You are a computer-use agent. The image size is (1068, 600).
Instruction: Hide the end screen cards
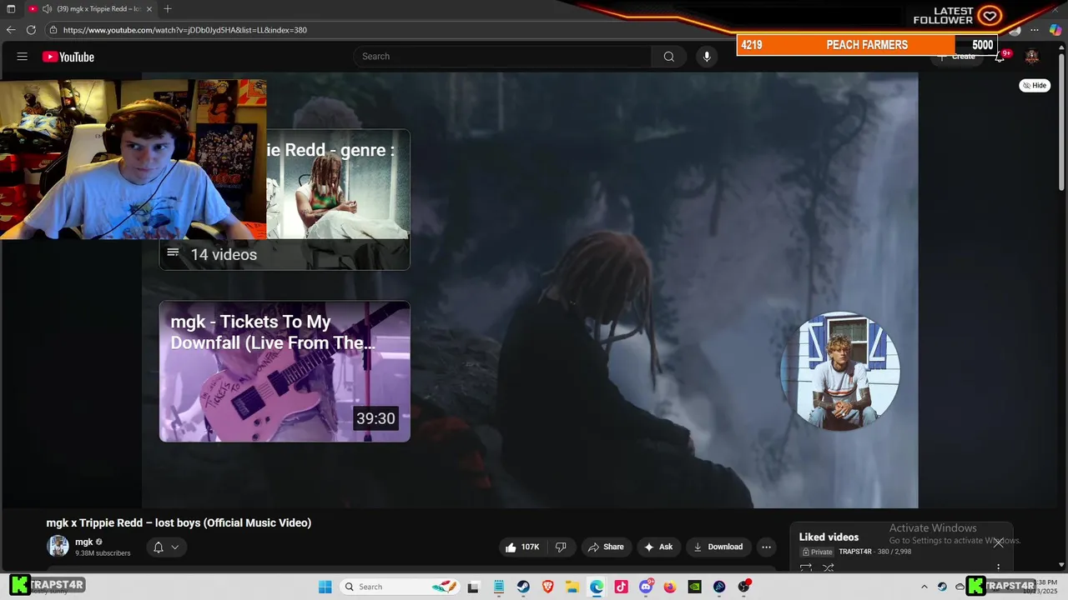tap(1035, 85)
